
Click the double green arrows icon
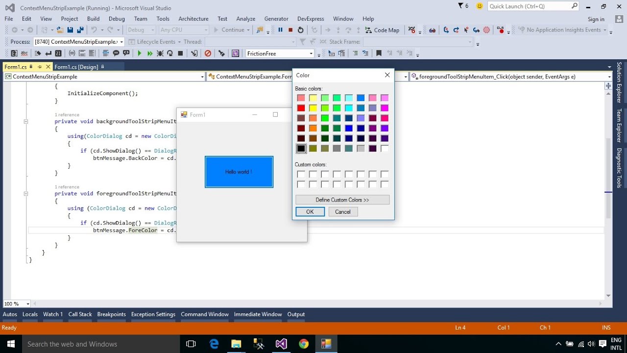point(150,53)
